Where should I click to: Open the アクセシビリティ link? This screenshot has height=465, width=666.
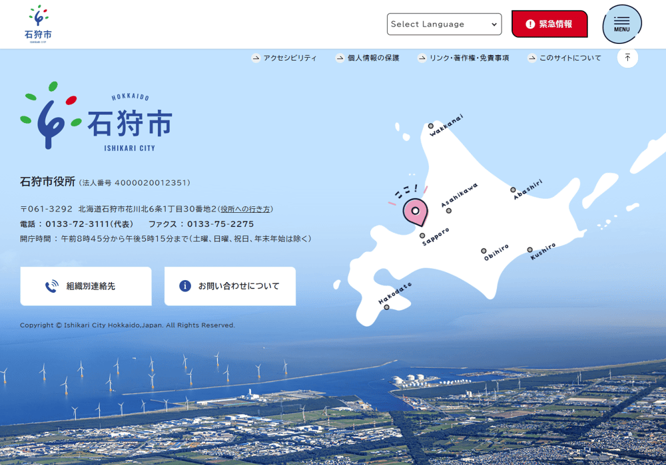pos(290,58)
